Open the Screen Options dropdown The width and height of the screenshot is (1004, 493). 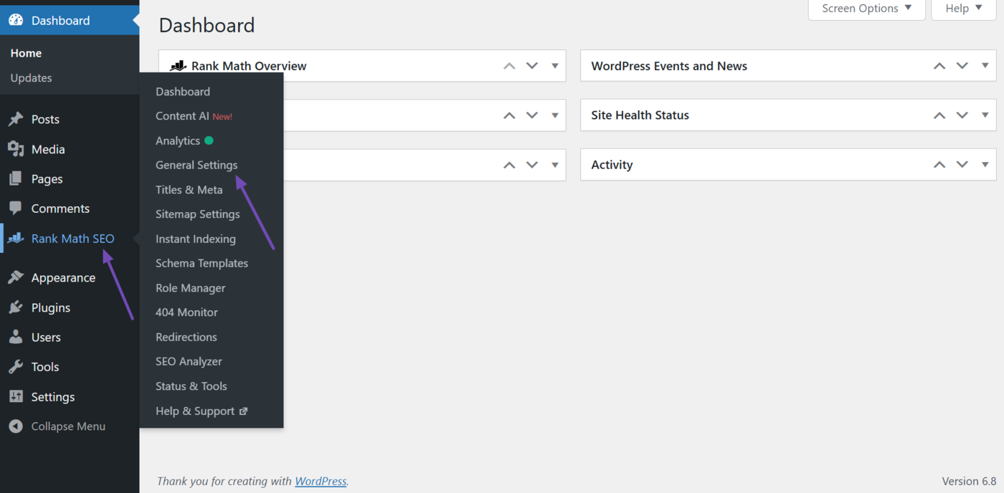(x=866, y=9)
